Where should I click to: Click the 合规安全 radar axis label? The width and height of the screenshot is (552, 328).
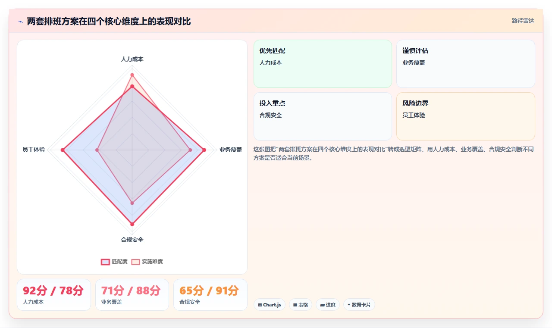click(x=132, y=240)
